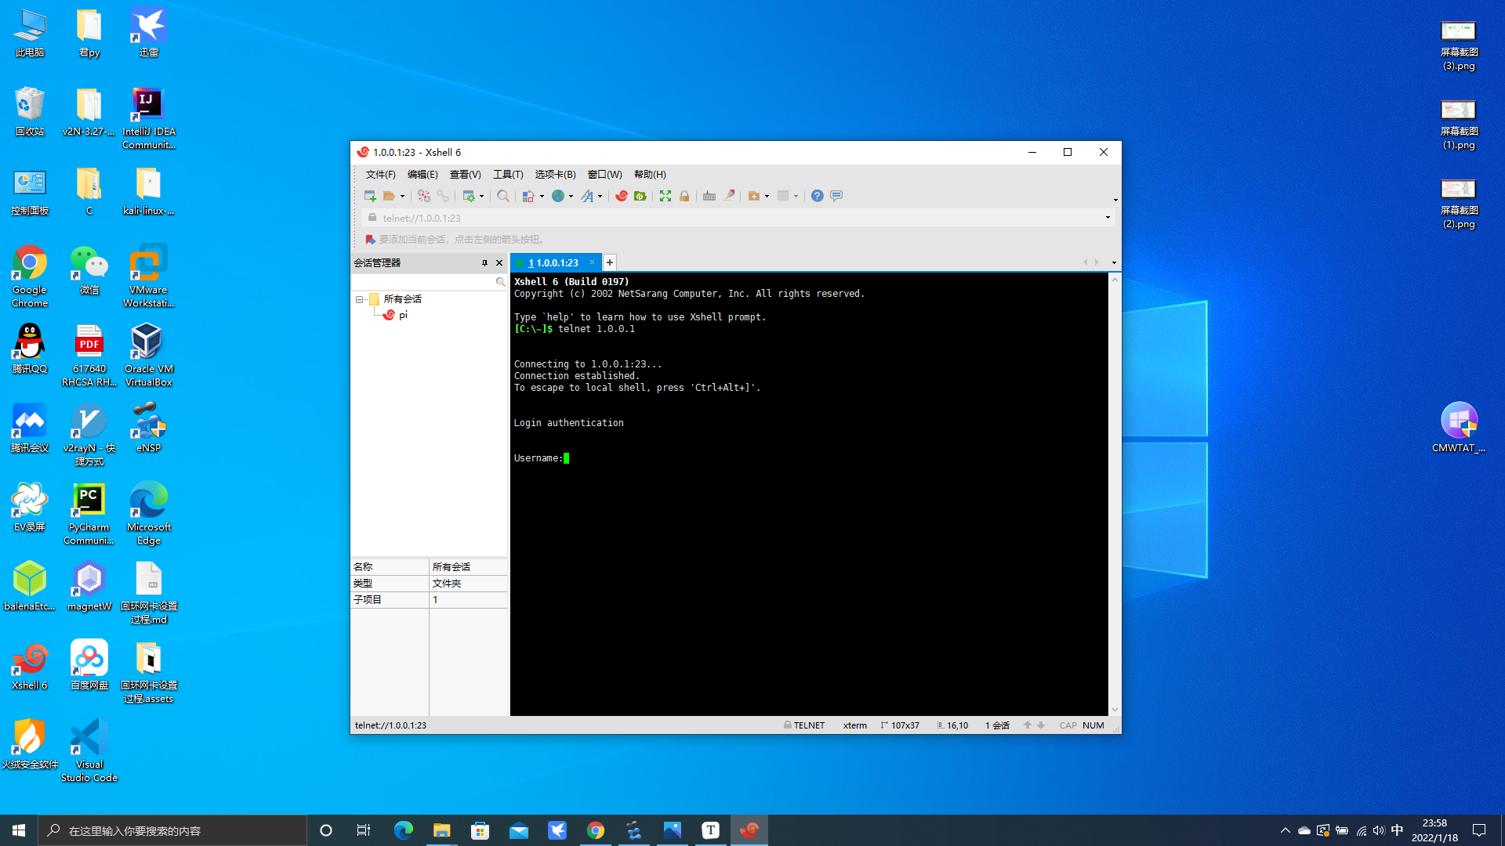Open the 文件(F) menu
Screen dimensions: 1505x846
click(x=380, y=175)
